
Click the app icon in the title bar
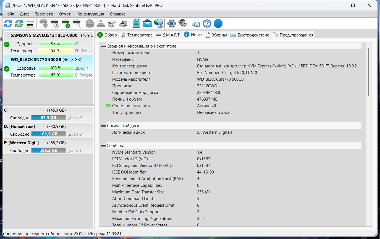tap(7, 5)
